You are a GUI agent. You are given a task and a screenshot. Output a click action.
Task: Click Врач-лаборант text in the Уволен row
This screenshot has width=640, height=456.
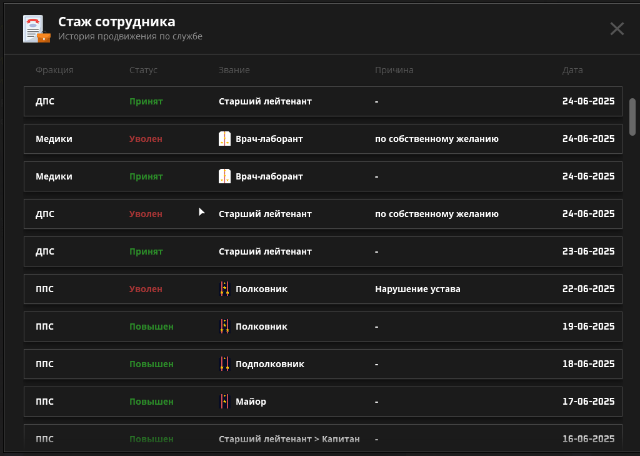tap(269, 139)
